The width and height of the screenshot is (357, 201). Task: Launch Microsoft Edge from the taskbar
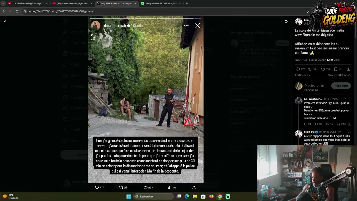pos(187,197)
